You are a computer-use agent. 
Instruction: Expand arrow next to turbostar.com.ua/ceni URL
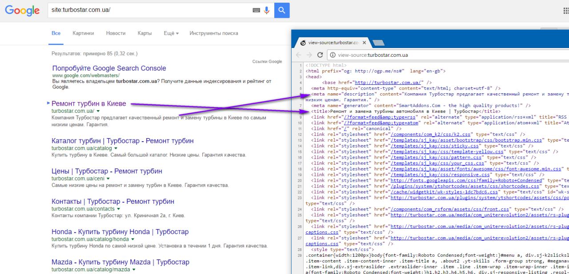coord(108,179)
